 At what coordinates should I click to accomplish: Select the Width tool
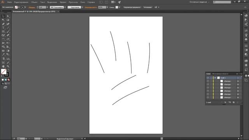pos(3,43)
